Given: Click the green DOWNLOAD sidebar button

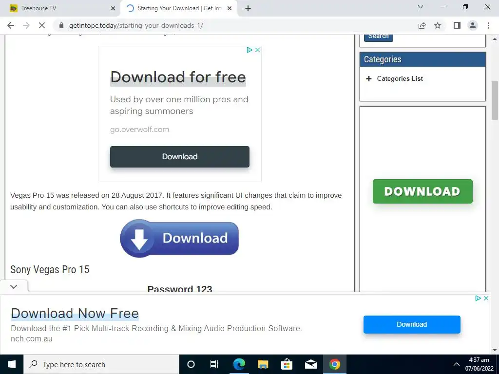Looking at the screenshot, I should pos(422,191).
